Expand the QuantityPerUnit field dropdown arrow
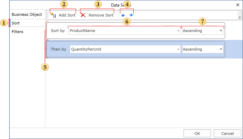 point(178,50)
